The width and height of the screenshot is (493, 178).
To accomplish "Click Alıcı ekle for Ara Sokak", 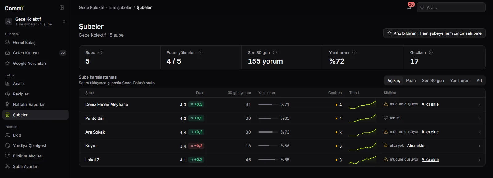I will (430, 132).
